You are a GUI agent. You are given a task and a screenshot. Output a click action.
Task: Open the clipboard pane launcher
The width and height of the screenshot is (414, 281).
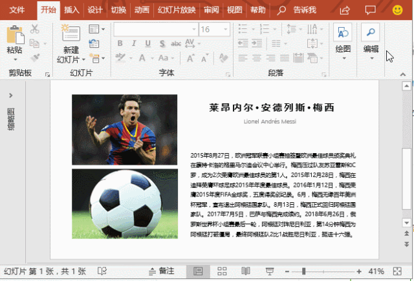coord(47,75)
